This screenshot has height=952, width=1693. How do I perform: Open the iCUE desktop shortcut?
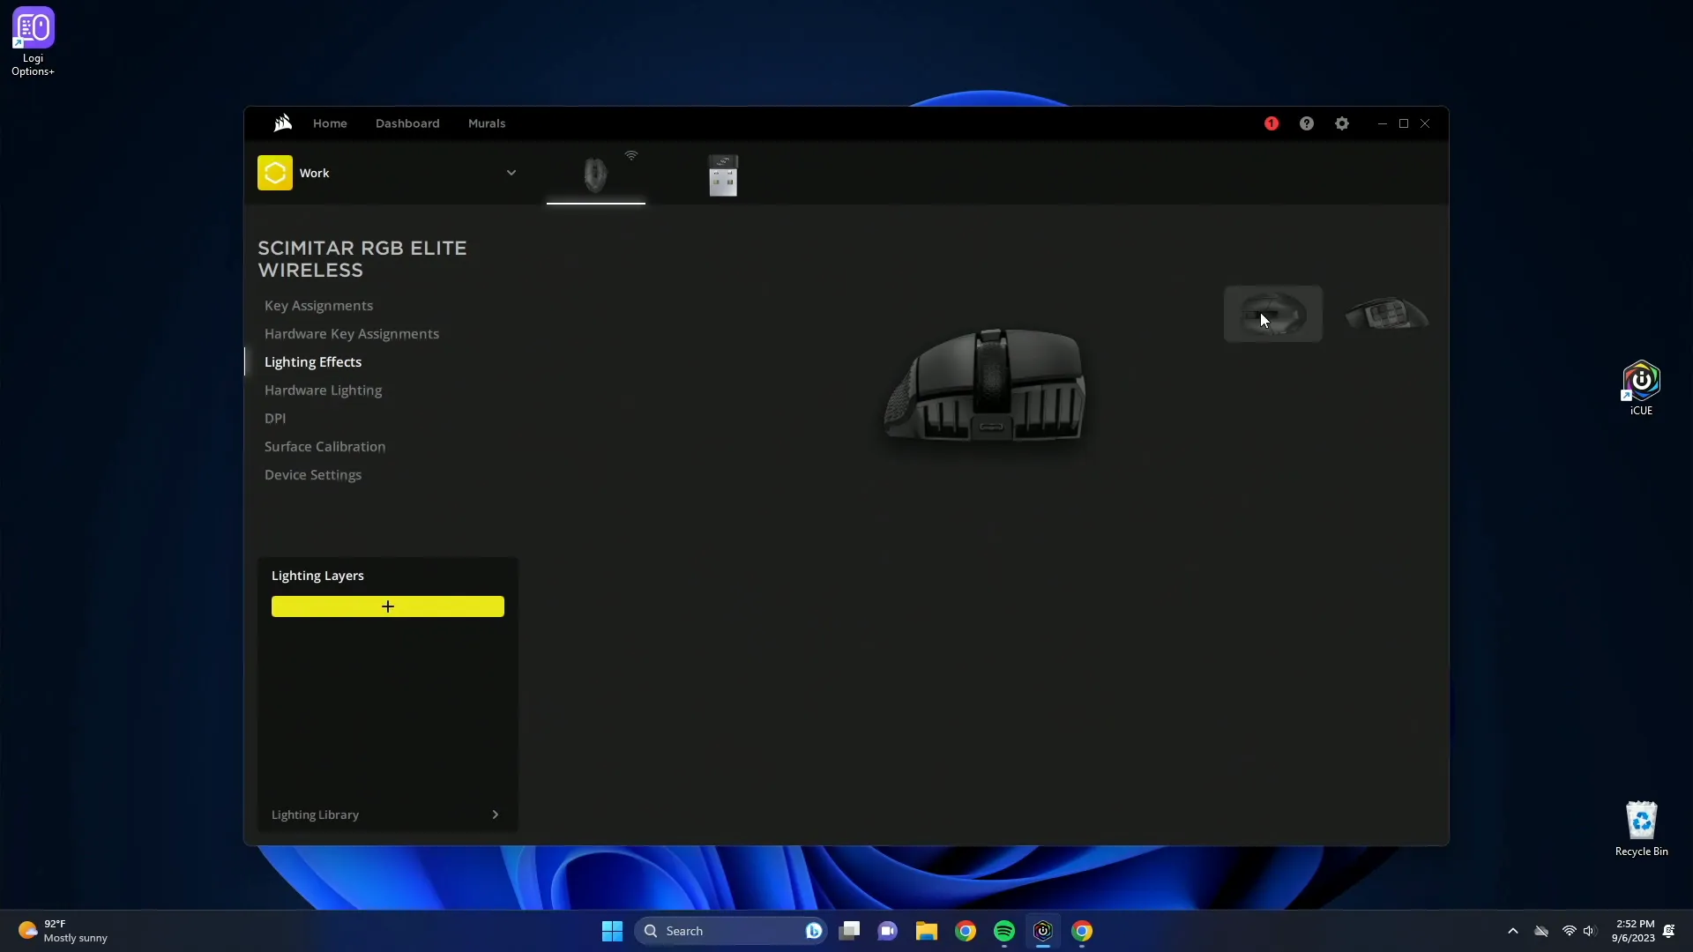coord(1641,388)
